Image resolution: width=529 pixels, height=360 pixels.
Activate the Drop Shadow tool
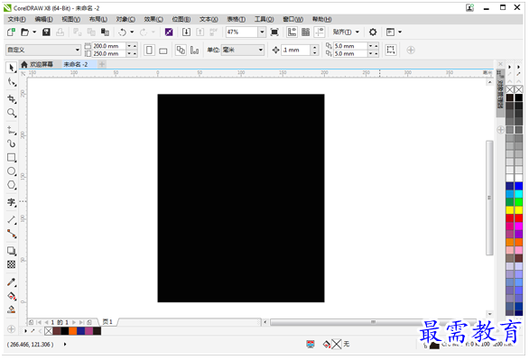(12, 251)
